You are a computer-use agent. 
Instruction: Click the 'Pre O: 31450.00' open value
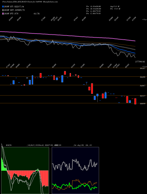tap(93, 6)
